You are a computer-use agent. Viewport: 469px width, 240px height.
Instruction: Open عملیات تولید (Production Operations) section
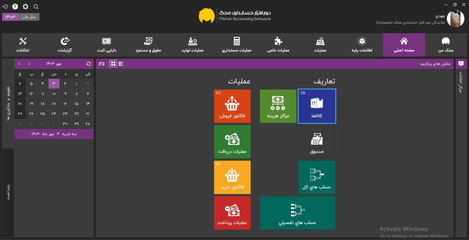point(193,45)
